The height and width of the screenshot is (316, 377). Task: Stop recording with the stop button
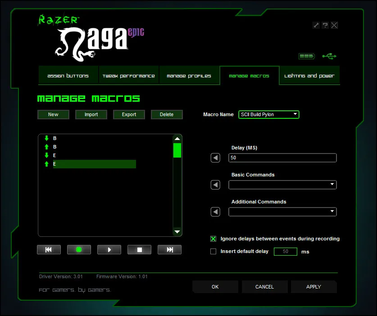click(x=139, y=250)
